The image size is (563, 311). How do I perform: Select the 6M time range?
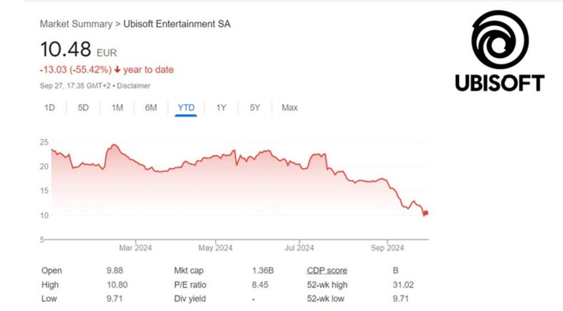click(151, 107)
